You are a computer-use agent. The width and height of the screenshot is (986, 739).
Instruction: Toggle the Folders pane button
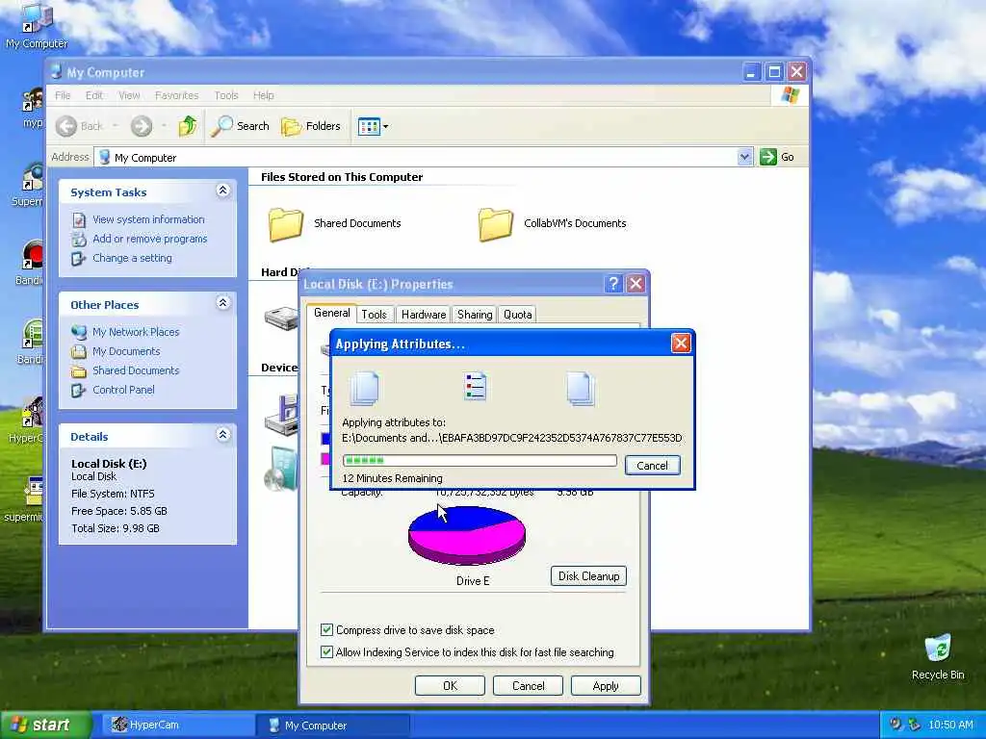[311, 126]
